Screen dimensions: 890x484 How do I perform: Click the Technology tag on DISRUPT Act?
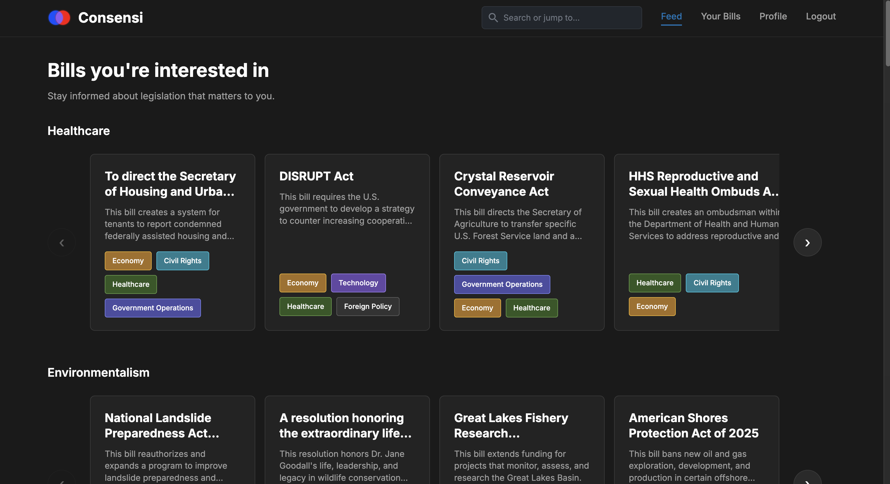tap(358, 283)
